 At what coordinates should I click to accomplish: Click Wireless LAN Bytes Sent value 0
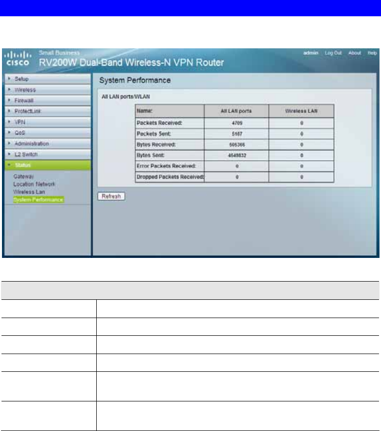(302, 155)
